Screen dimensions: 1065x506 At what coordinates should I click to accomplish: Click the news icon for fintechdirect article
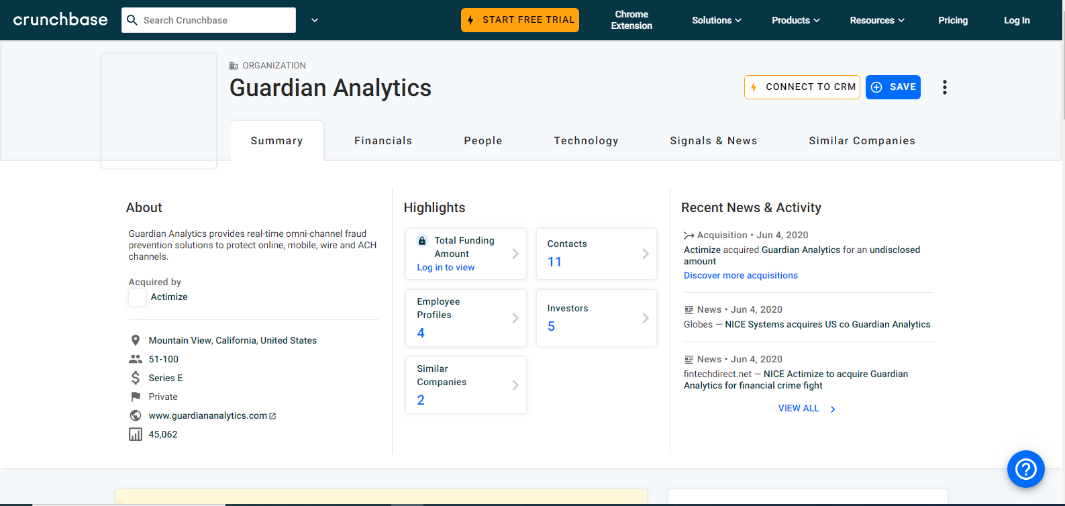(689, 360)
